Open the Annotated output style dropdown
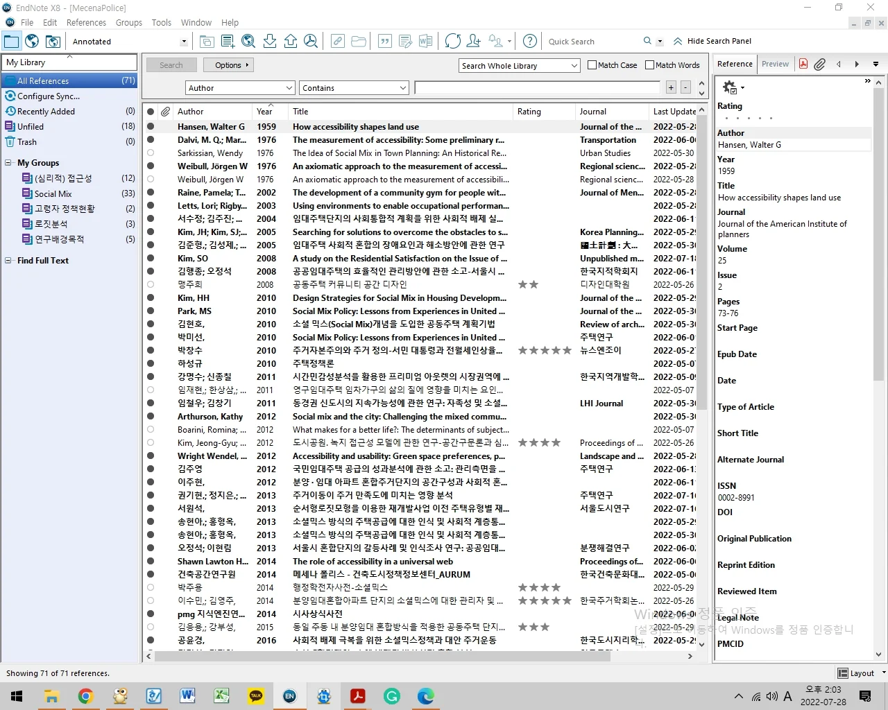Image resolution: width=888 pixels, height=710 pixels. click(183, 42)
